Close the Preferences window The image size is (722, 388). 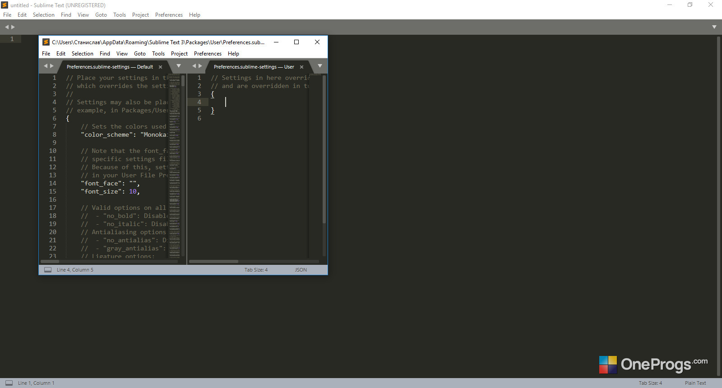317,42
